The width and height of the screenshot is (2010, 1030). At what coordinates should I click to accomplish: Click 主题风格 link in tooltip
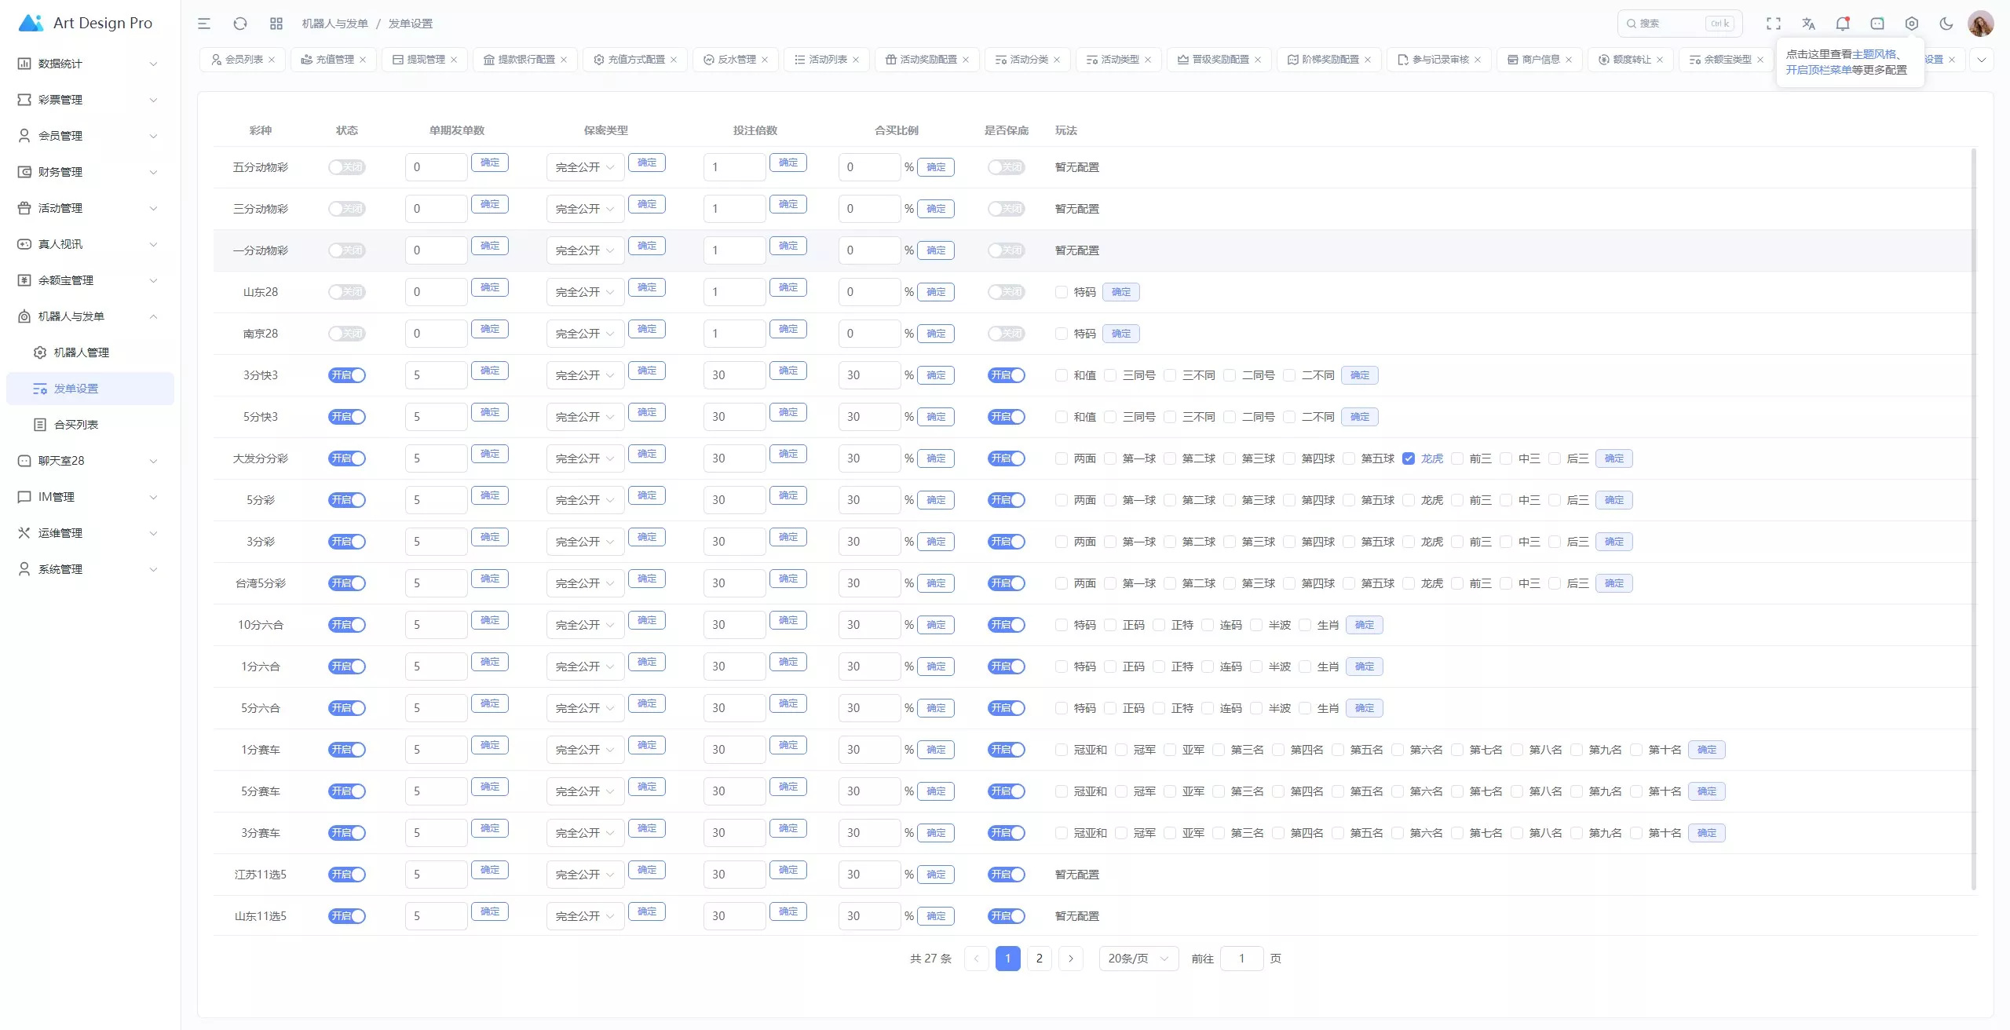coord(1873,54)
